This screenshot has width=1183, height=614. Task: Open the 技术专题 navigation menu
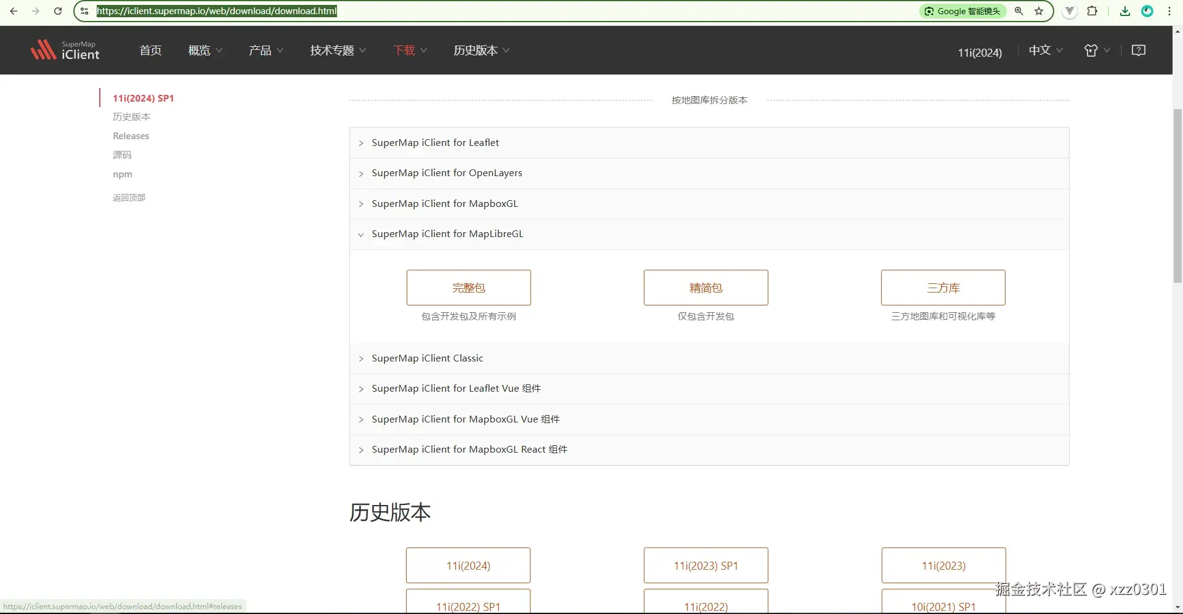(x=338, y=50)
